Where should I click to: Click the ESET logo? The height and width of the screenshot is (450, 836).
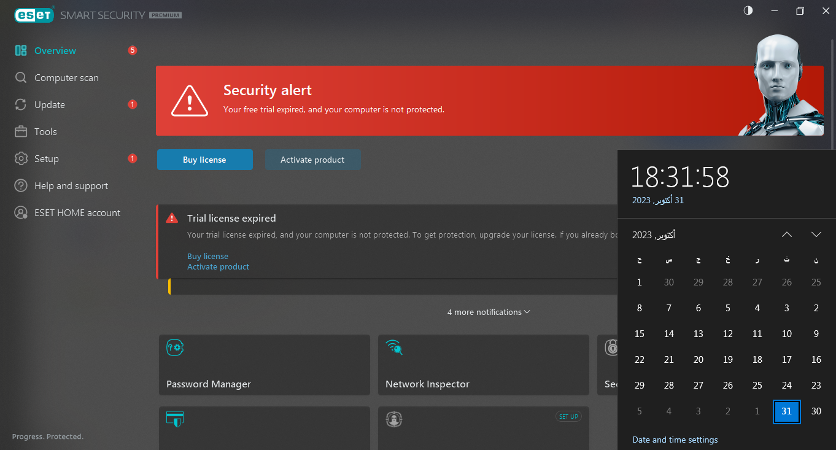pos(34,15)
